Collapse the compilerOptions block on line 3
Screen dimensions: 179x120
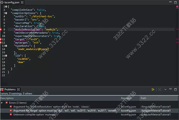(x=6, y=13)
